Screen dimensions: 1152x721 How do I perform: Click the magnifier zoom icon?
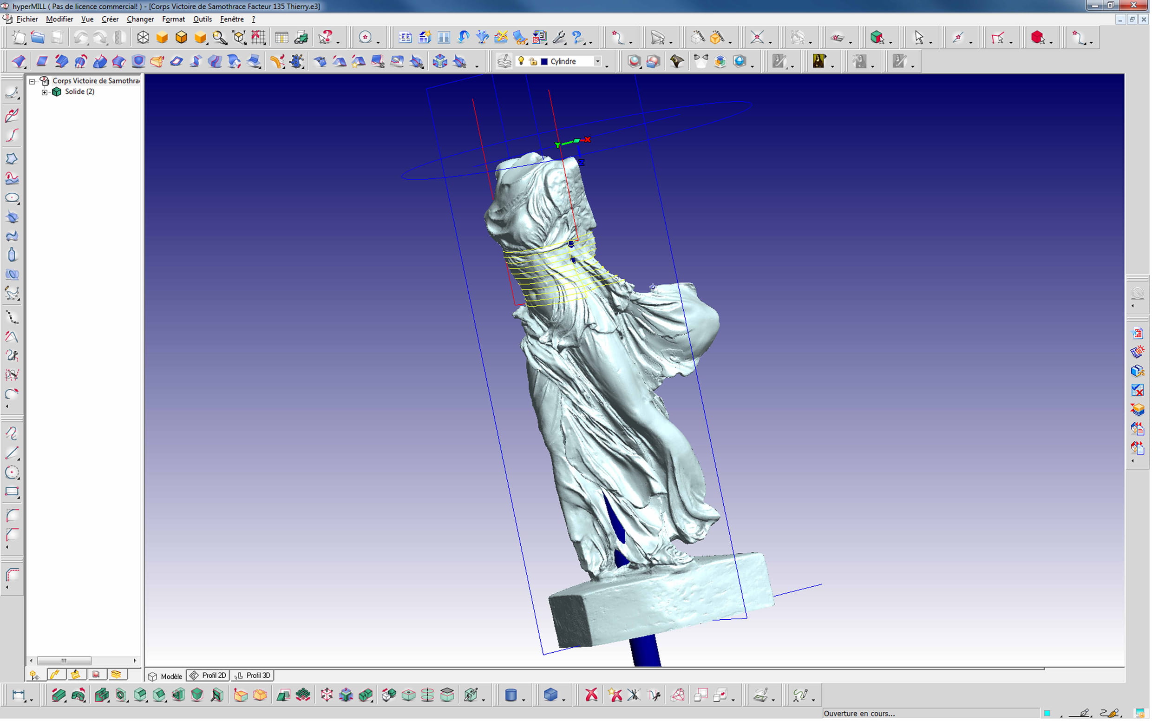point(220,38)
